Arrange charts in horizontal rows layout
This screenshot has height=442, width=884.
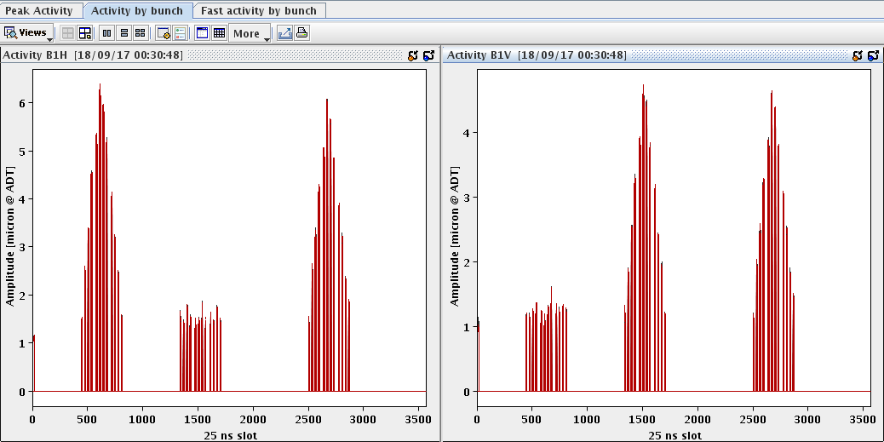[124, 33]
